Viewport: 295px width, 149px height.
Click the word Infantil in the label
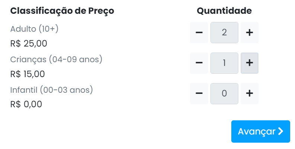(24, 90)
